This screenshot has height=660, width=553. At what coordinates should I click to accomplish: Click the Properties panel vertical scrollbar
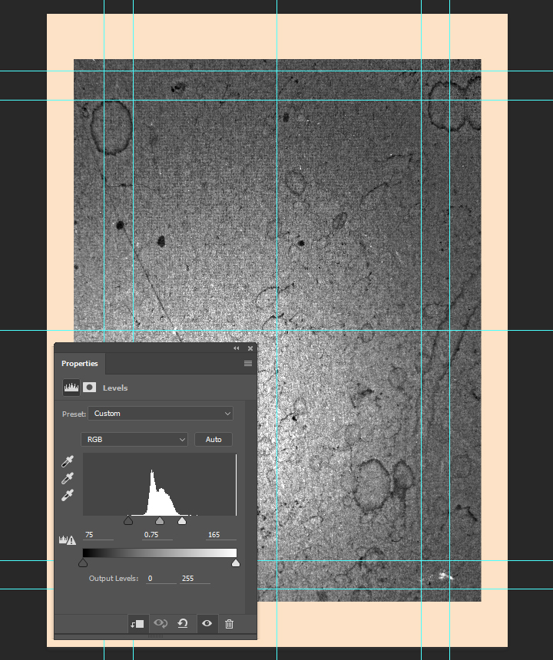click(x=249, y=507)
